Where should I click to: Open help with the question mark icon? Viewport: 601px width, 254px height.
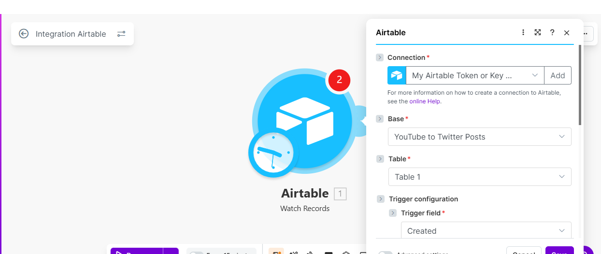tap(552, 32)
